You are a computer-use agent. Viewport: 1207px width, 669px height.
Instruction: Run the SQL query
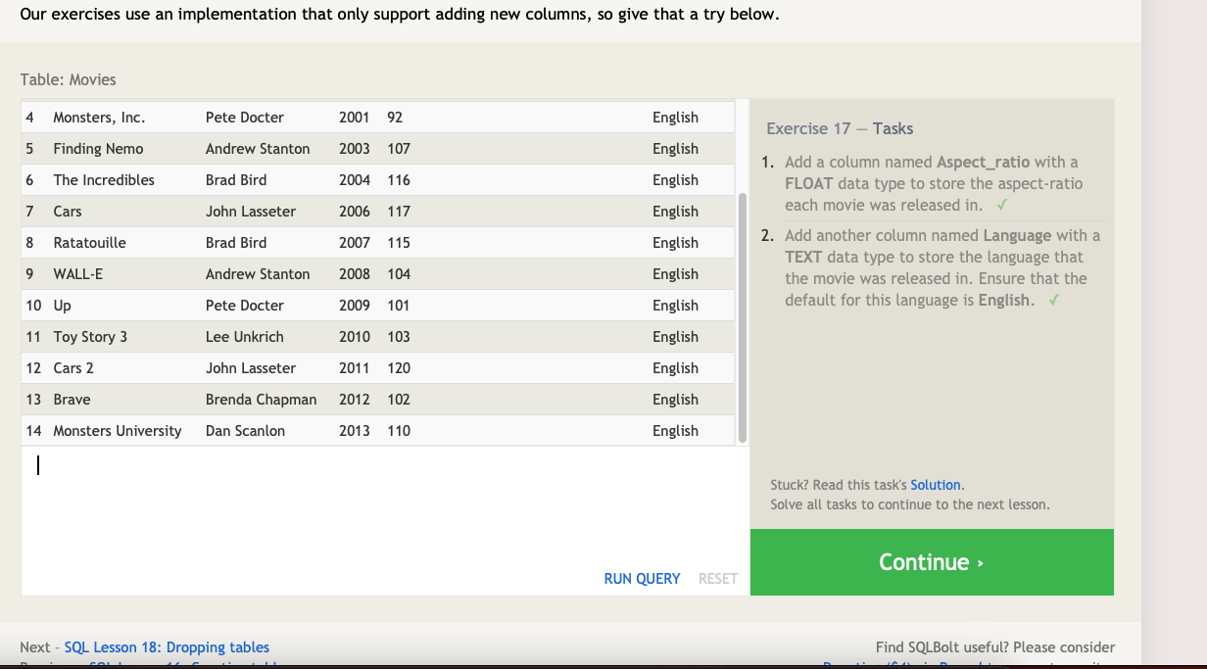pos(642,579)
